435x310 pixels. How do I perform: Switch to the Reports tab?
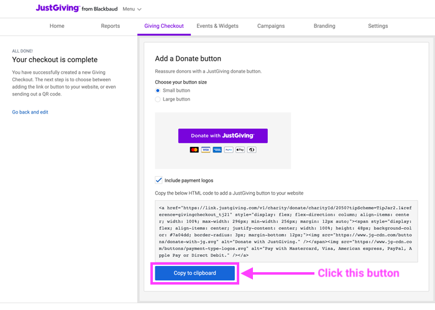[x=111, y=26]
